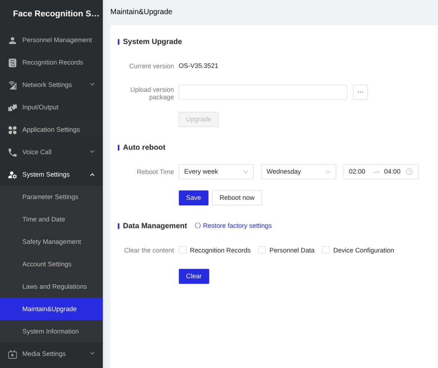Check the Device Configuration checkbox
This screenshot has height=368, width=438.
[x=326, y=250]
